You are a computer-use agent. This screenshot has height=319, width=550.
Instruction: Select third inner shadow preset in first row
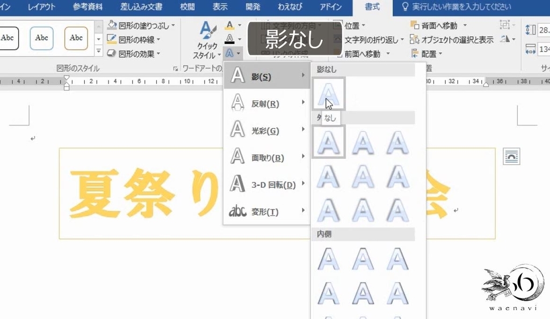pyautogui.click(x=397, y=259)
